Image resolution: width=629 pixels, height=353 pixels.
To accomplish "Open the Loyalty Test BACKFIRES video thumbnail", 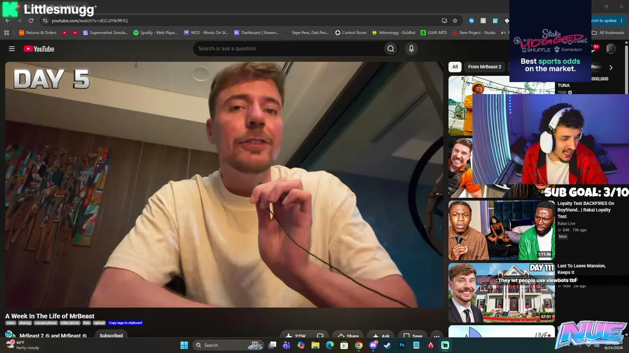I will tap(502, 230).
